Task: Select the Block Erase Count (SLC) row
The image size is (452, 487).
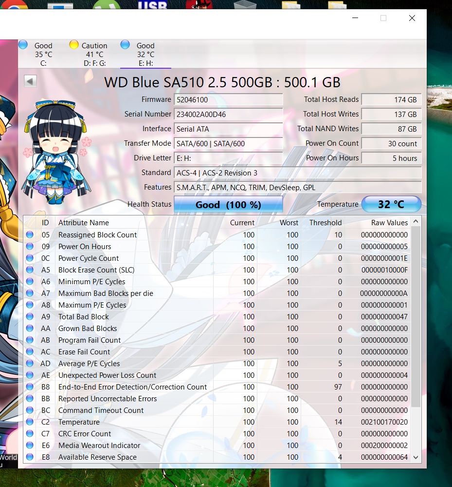Action: coord(217,270)
